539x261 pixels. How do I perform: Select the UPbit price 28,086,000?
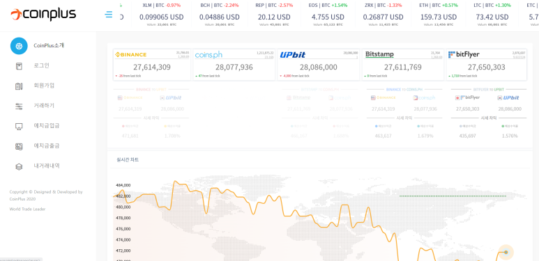pyautogui.click(x=319, y=68)
